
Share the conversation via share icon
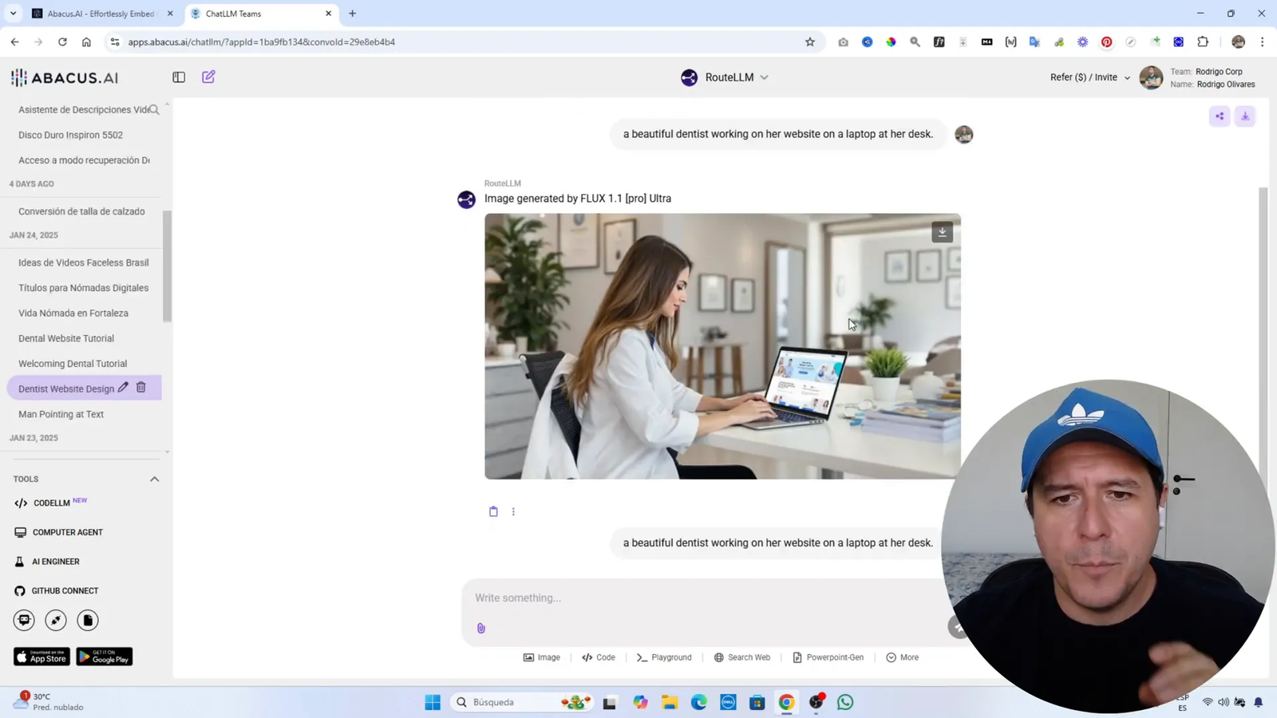point(1219,116)
